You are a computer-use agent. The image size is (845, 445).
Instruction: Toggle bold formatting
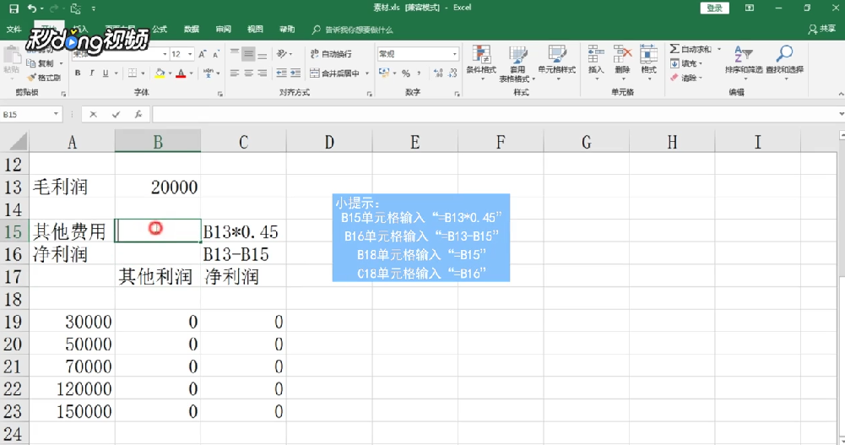(78, 73)
